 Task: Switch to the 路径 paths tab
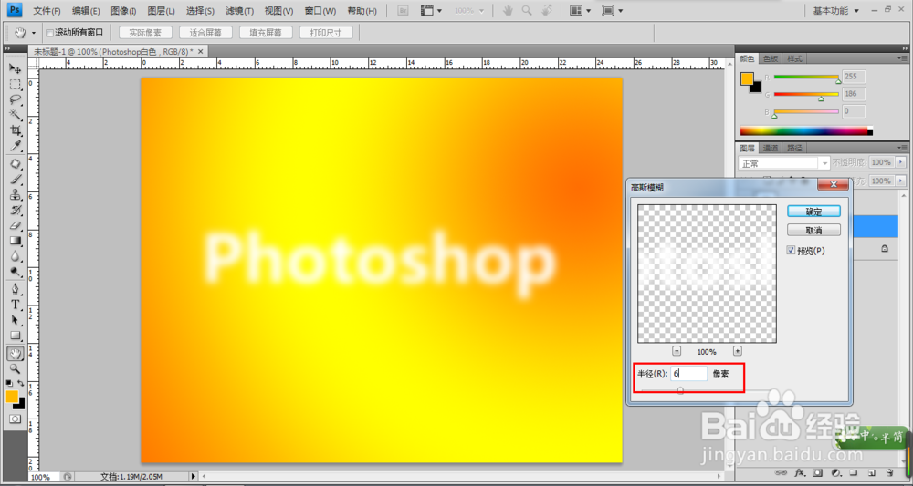point(794,148)
